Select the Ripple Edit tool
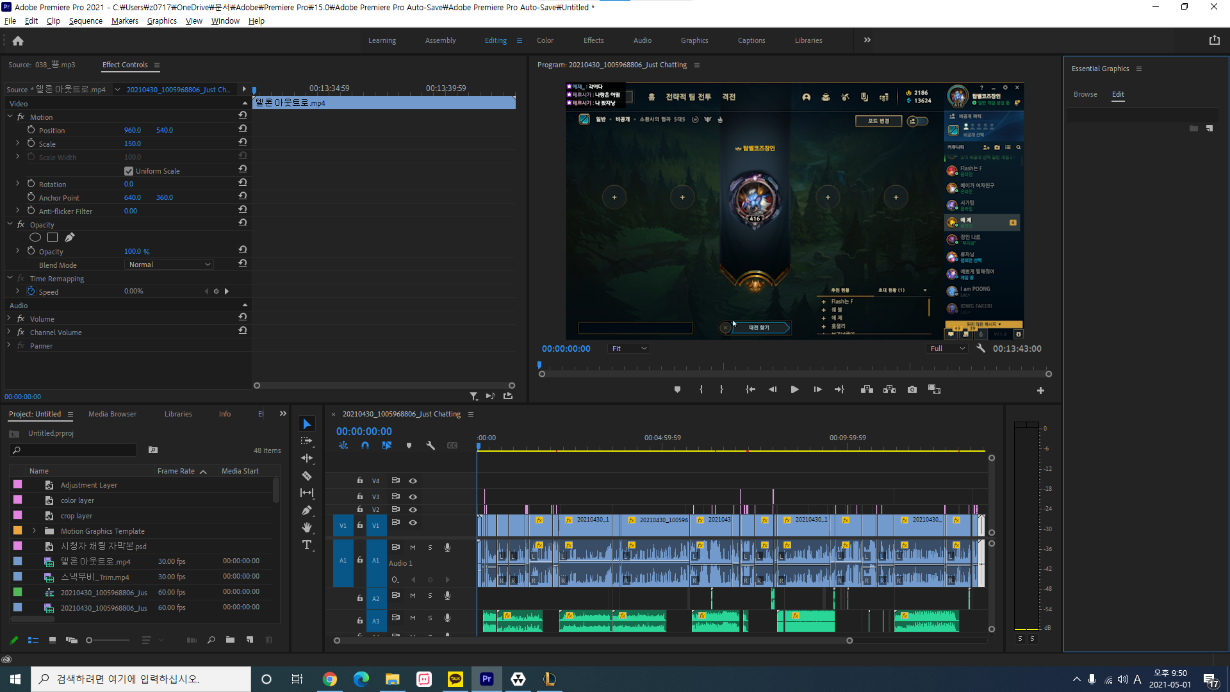1230x692 pixels. click(x=307, y=458)
